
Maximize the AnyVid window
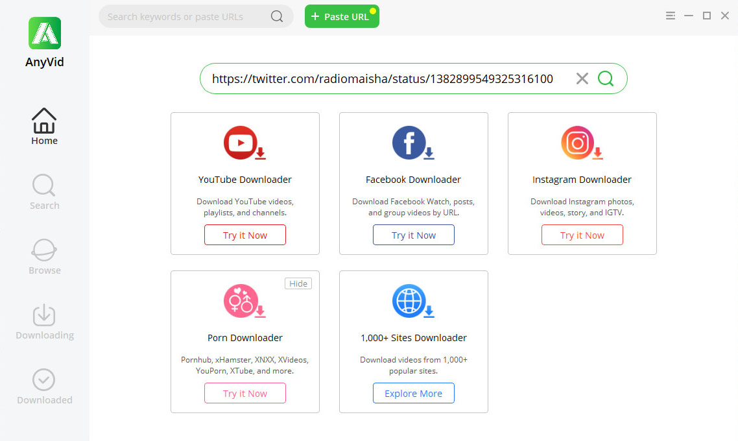(x=706, y=16)
